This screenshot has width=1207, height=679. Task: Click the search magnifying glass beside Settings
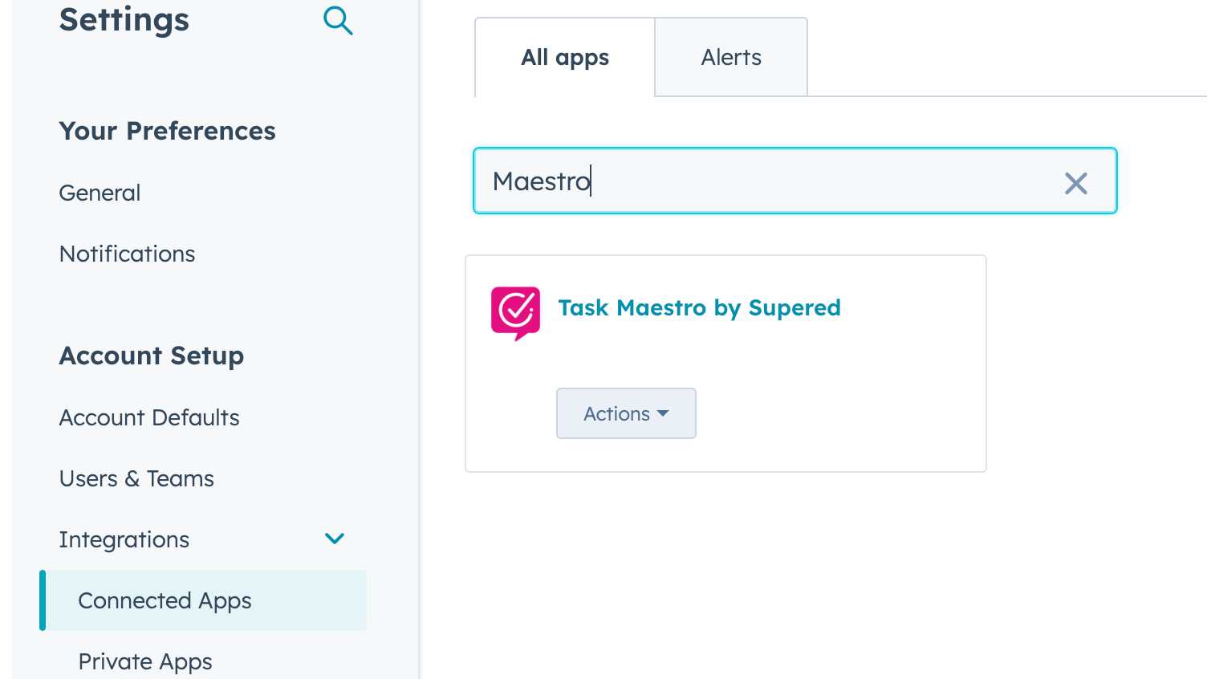[x=338, y=22]
